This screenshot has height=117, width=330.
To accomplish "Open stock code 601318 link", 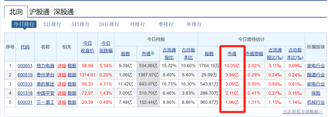I will (25, 93).
